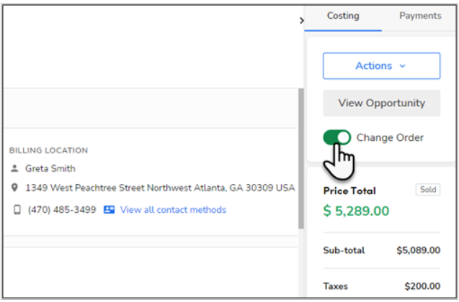The width and height of the screenshot is (459, 302).
Task: Select the Greta Smith contact name
Action: coord(50,169)
